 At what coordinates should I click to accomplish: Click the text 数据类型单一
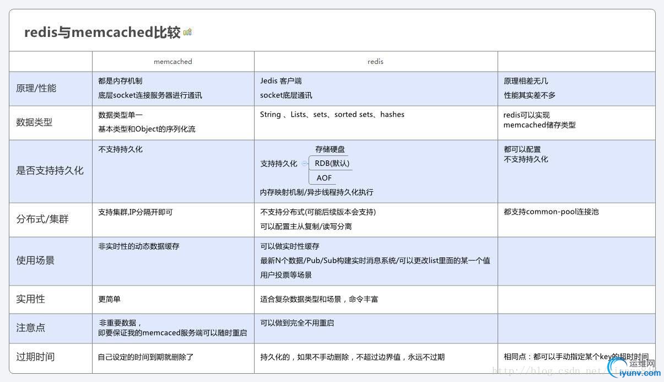point(120,115)
